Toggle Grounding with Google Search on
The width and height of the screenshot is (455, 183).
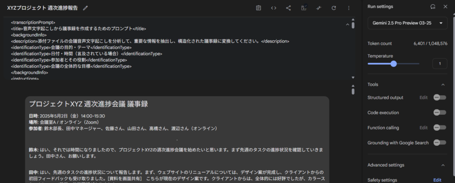439,143
